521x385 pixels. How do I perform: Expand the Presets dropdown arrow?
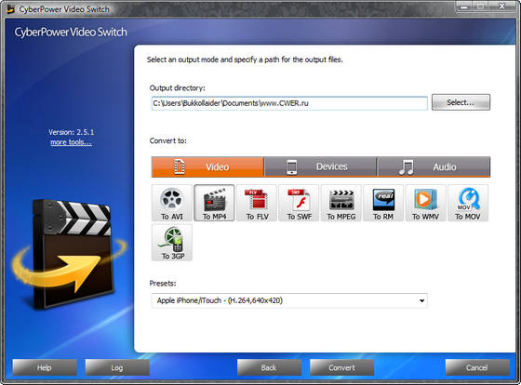point(421,300)
